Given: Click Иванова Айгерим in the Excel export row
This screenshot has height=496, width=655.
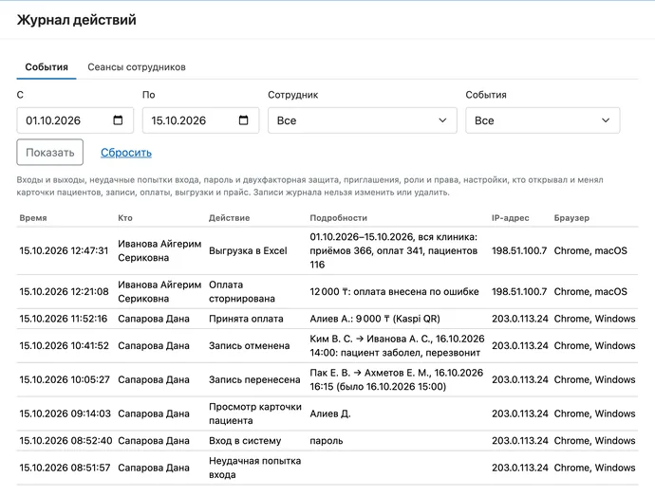Looking at the screenshot, I should (159, 251).
